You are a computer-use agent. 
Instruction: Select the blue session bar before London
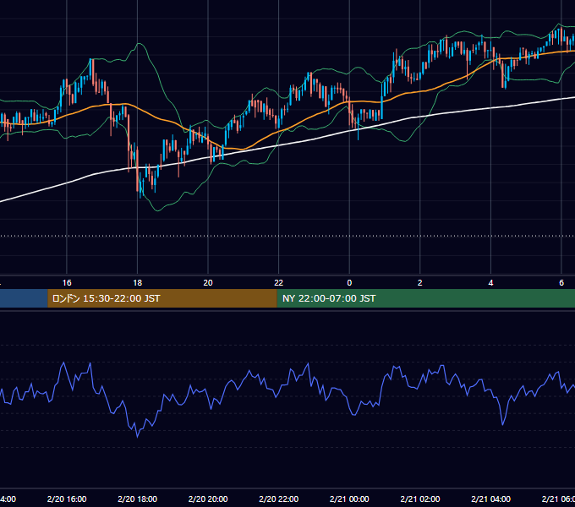click(24, 298)
